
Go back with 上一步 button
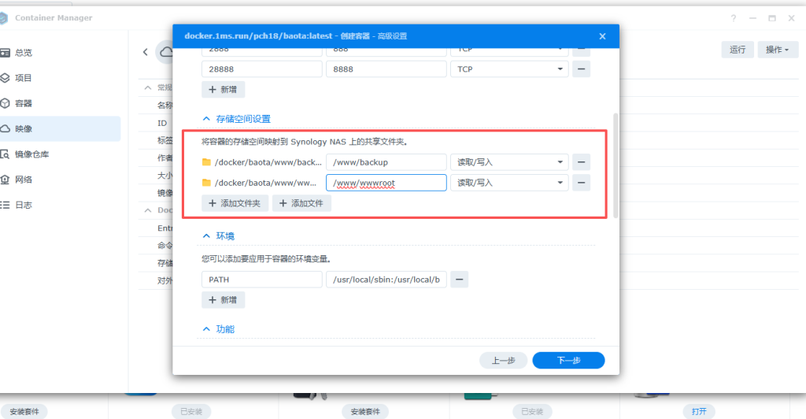tap(503, 361)
